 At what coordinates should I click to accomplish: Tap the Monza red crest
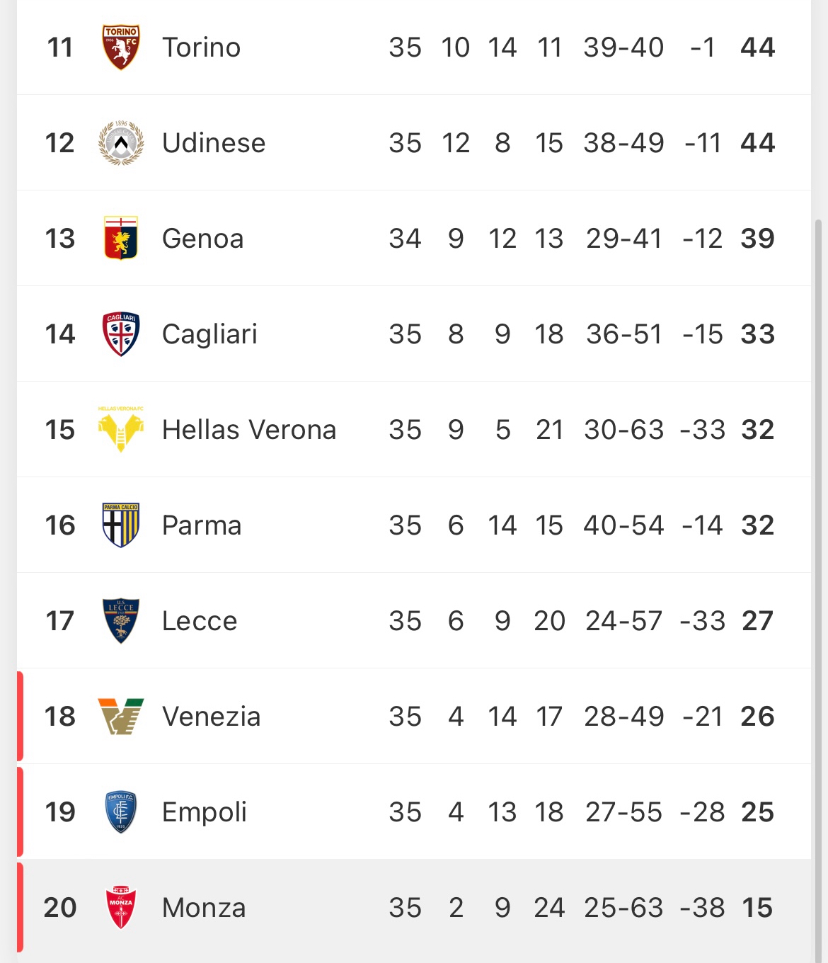(121, 907)
